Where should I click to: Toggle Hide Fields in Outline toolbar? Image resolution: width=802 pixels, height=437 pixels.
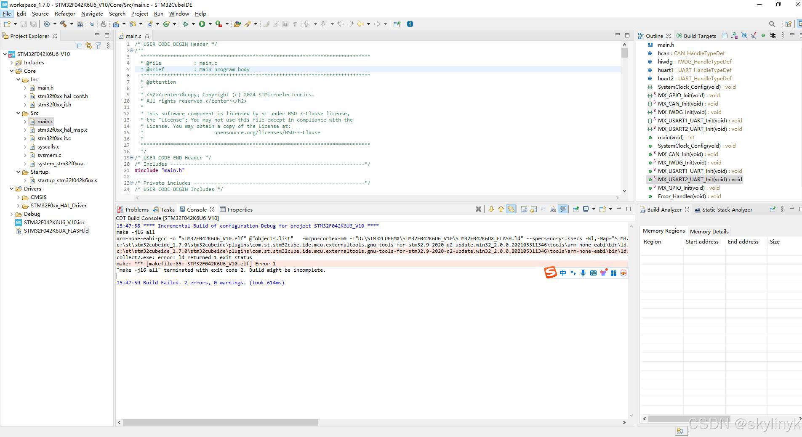pos(744,36)
